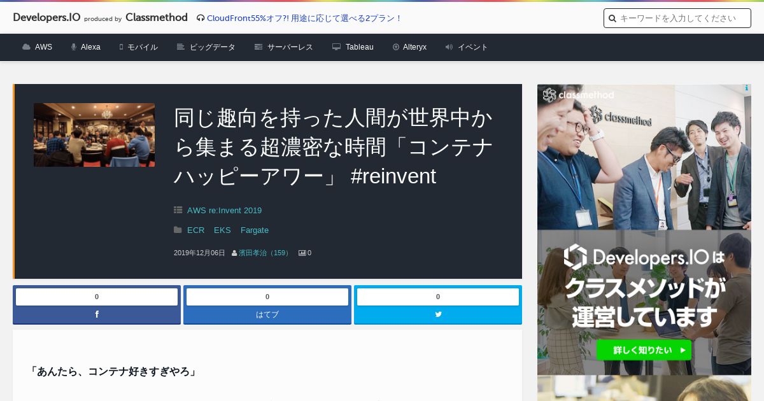
Task: Open the Fargate tag link
Action: (255, 230)
